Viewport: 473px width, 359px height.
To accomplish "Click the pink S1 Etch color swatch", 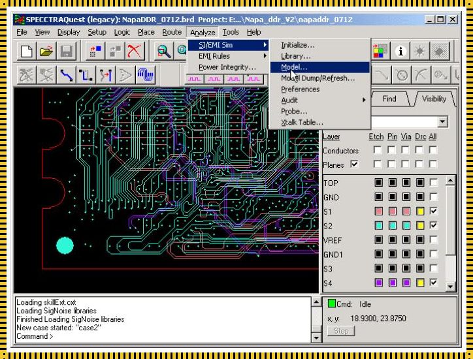I will (x=378, y=211).
